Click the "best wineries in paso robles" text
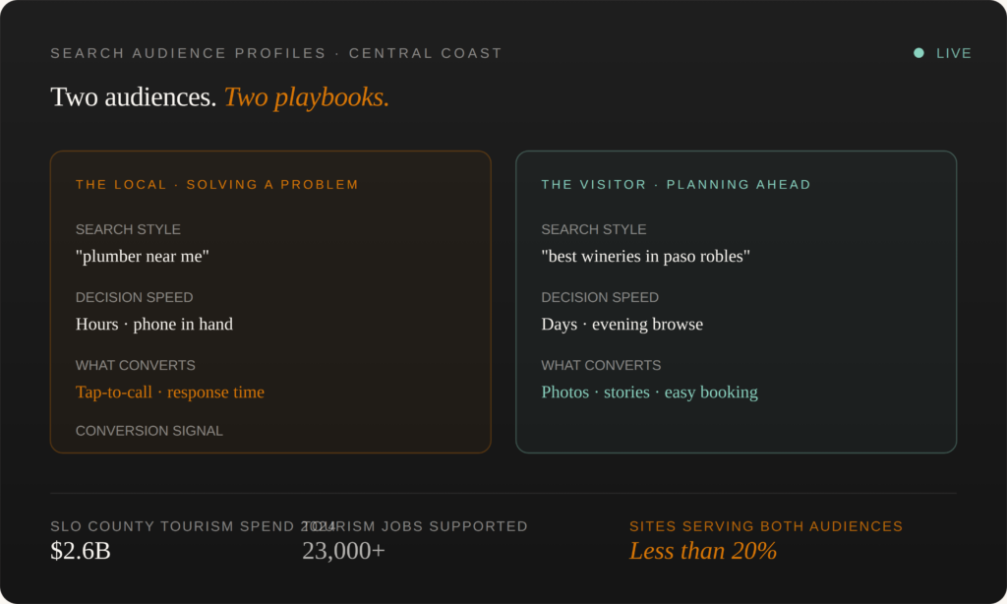1007x604 pixels. pos(645,257)
